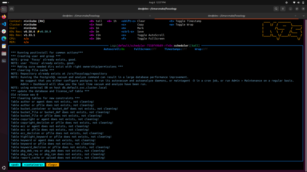Click the K9s ASCII logo
Image resolution: width=307 pixels, height=172 pixels.
tap(282, 31)
